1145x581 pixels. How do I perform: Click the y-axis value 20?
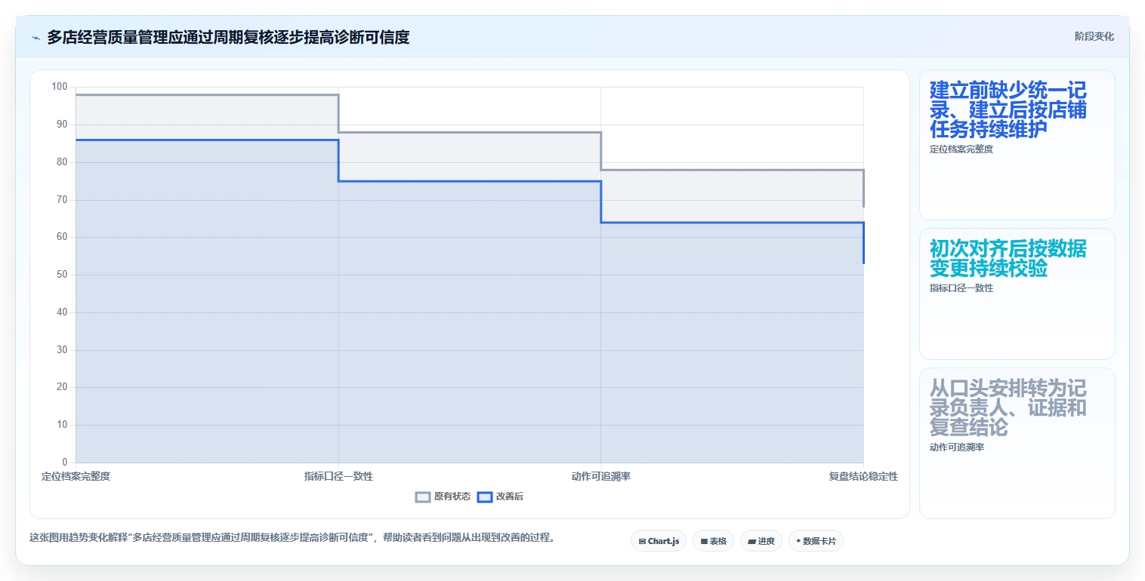point(62,387)
